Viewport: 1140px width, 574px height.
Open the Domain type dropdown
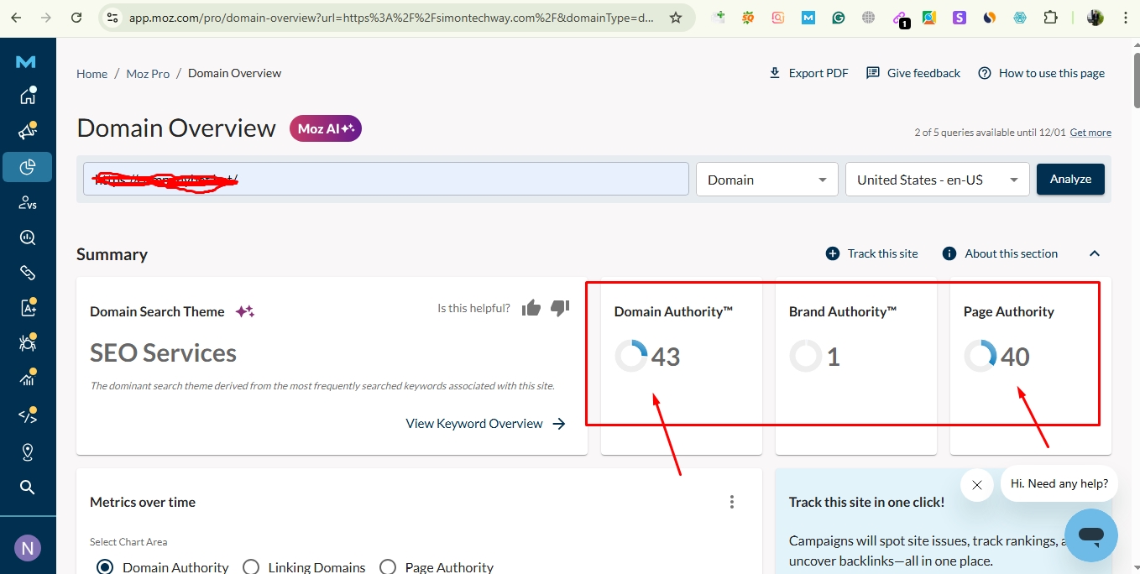(767, 180)
